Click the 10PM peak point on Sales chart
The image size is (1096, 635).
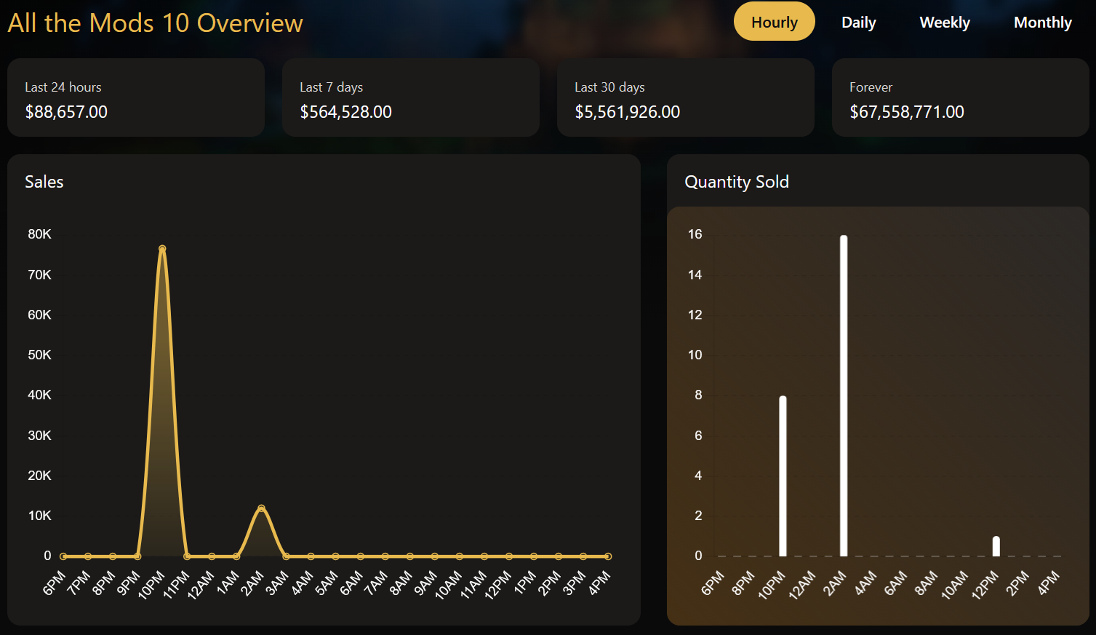[161, 249]
